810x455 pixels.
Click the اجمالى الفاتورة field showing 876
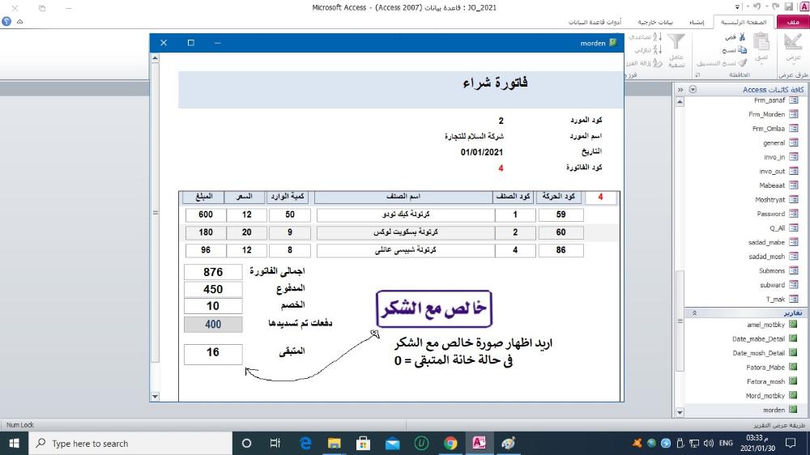pos(213,272)
